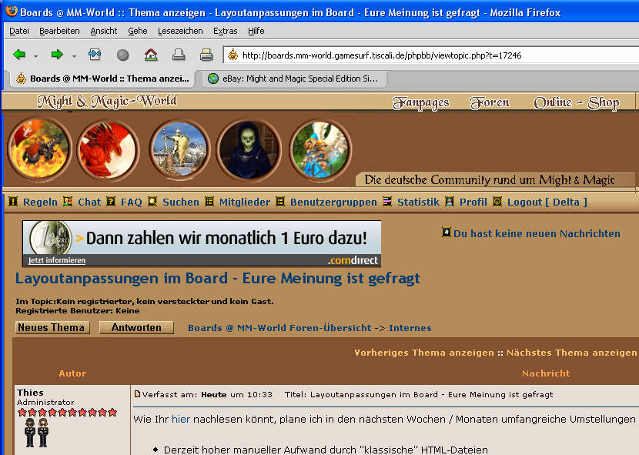Click the gray Stop loading button
The image size is (639, 455).
[122, 55]
